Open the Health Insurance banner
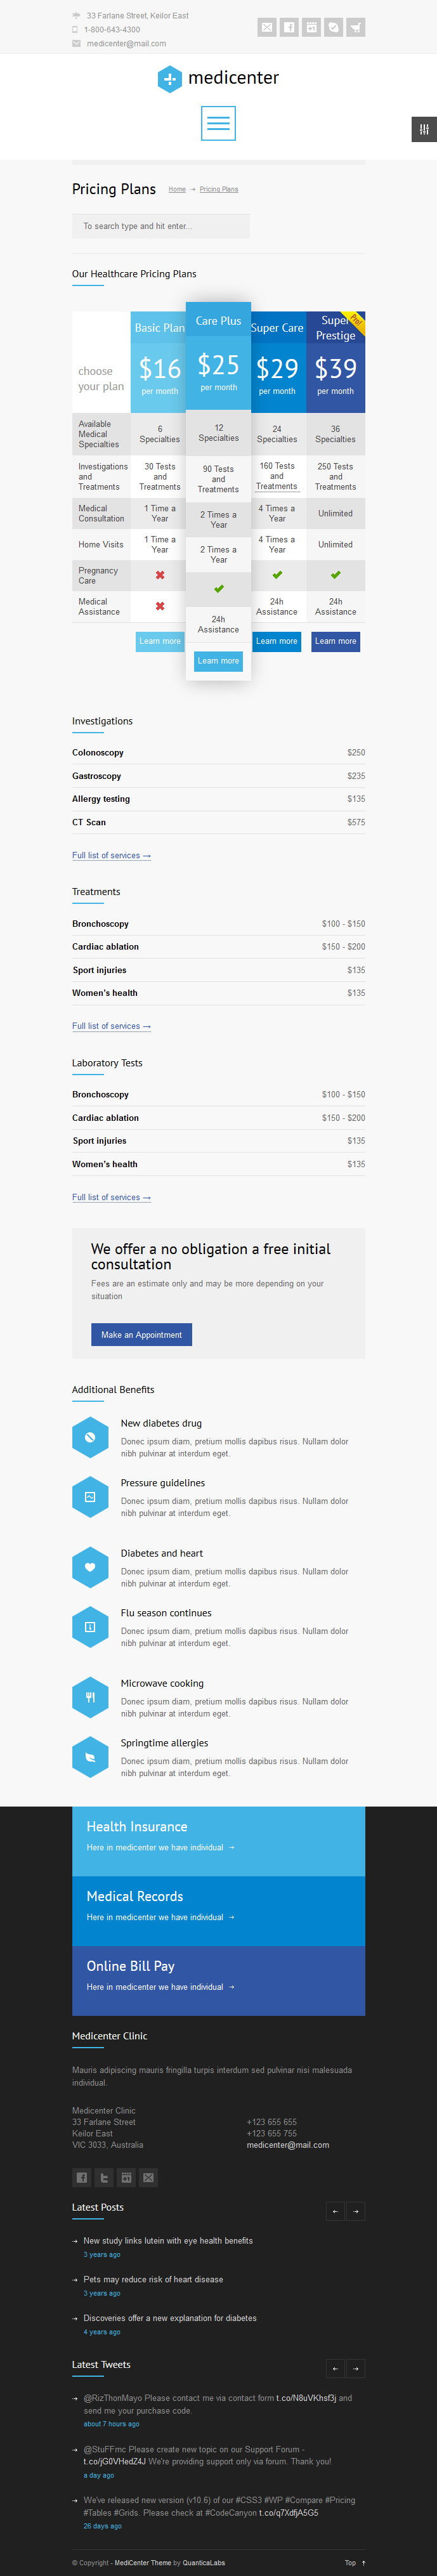 click(218, 1841)
